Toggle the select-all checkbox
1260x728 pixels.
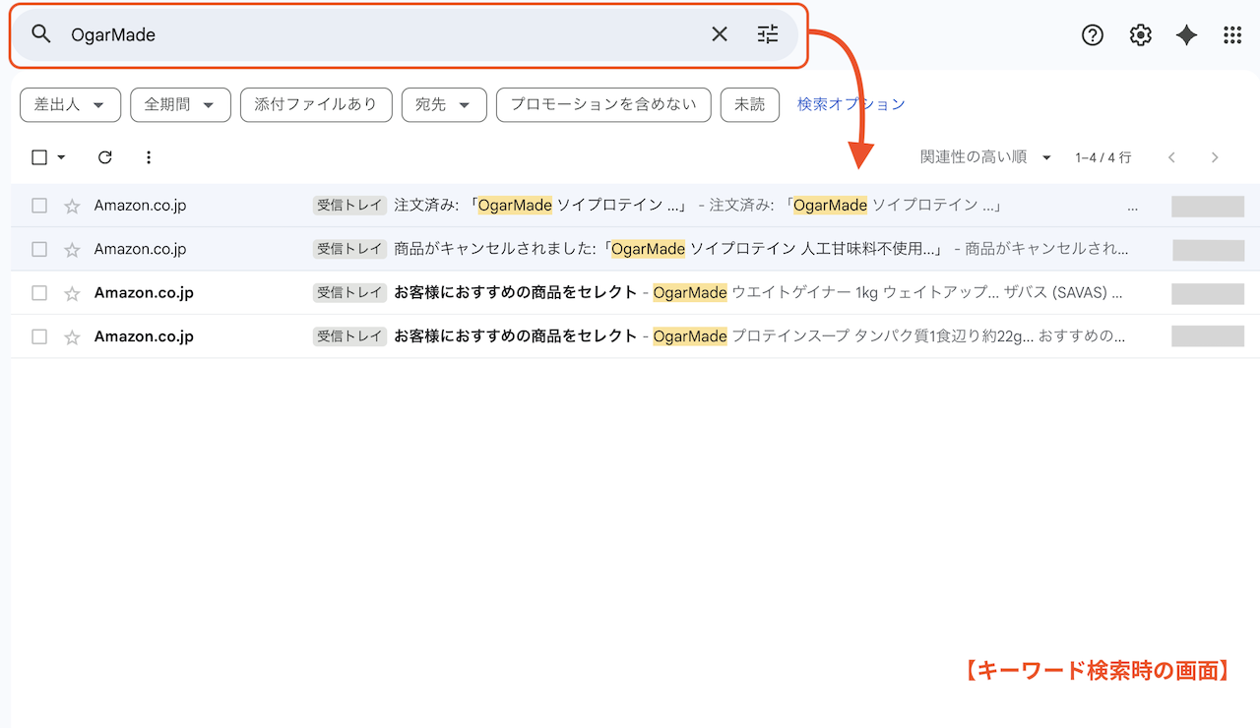(x=39, y=157)
